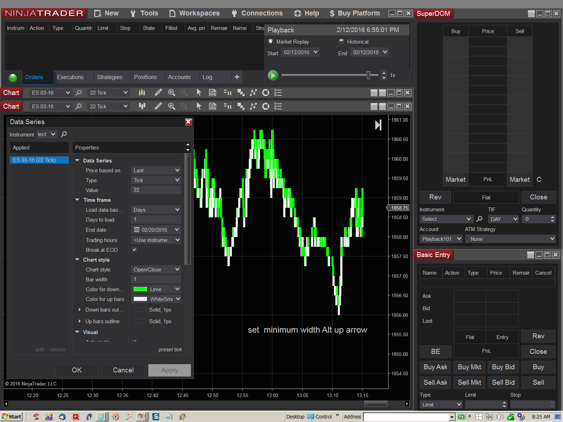
Task: Click the Value field showing 22
Action: coord(156,190)
